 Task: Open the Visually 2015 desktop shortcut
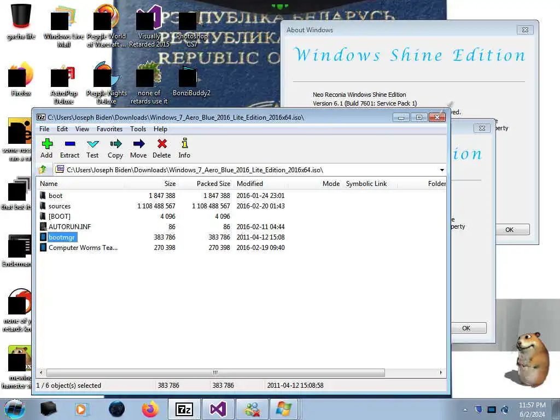click(149, 26)
